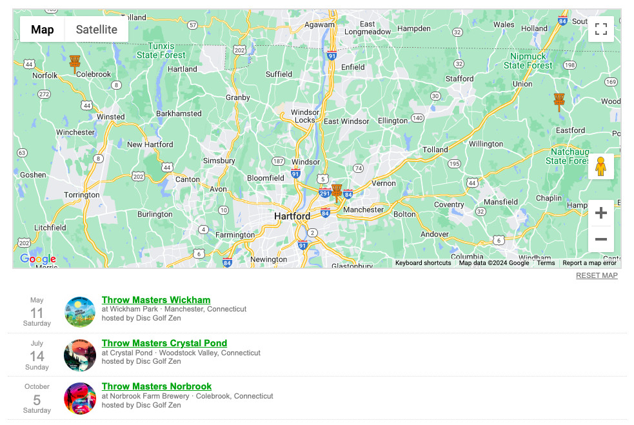Open the map Terms link
Viewport: 634px width, 425px height.
pos(546,263)
